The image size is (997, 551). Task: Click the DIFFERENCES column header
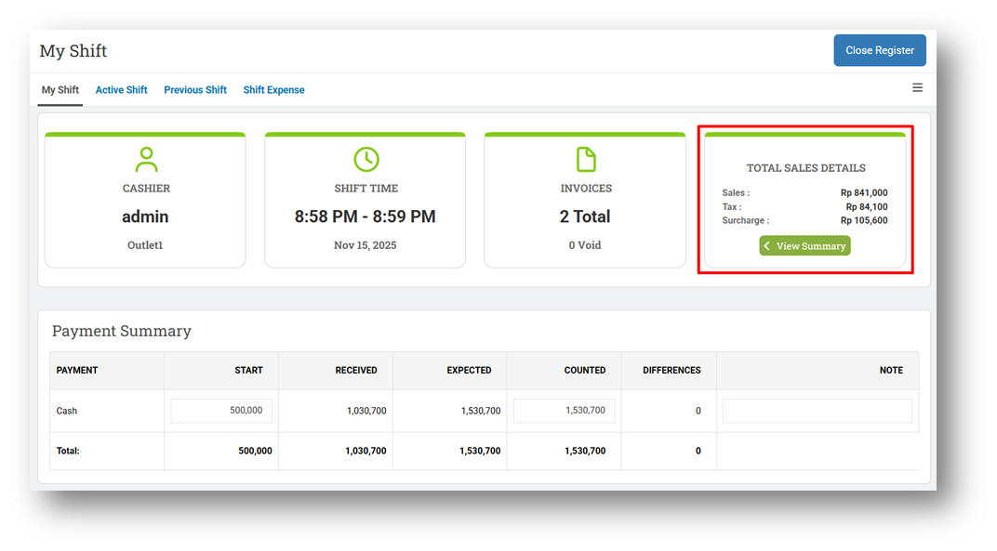(671, 370)
